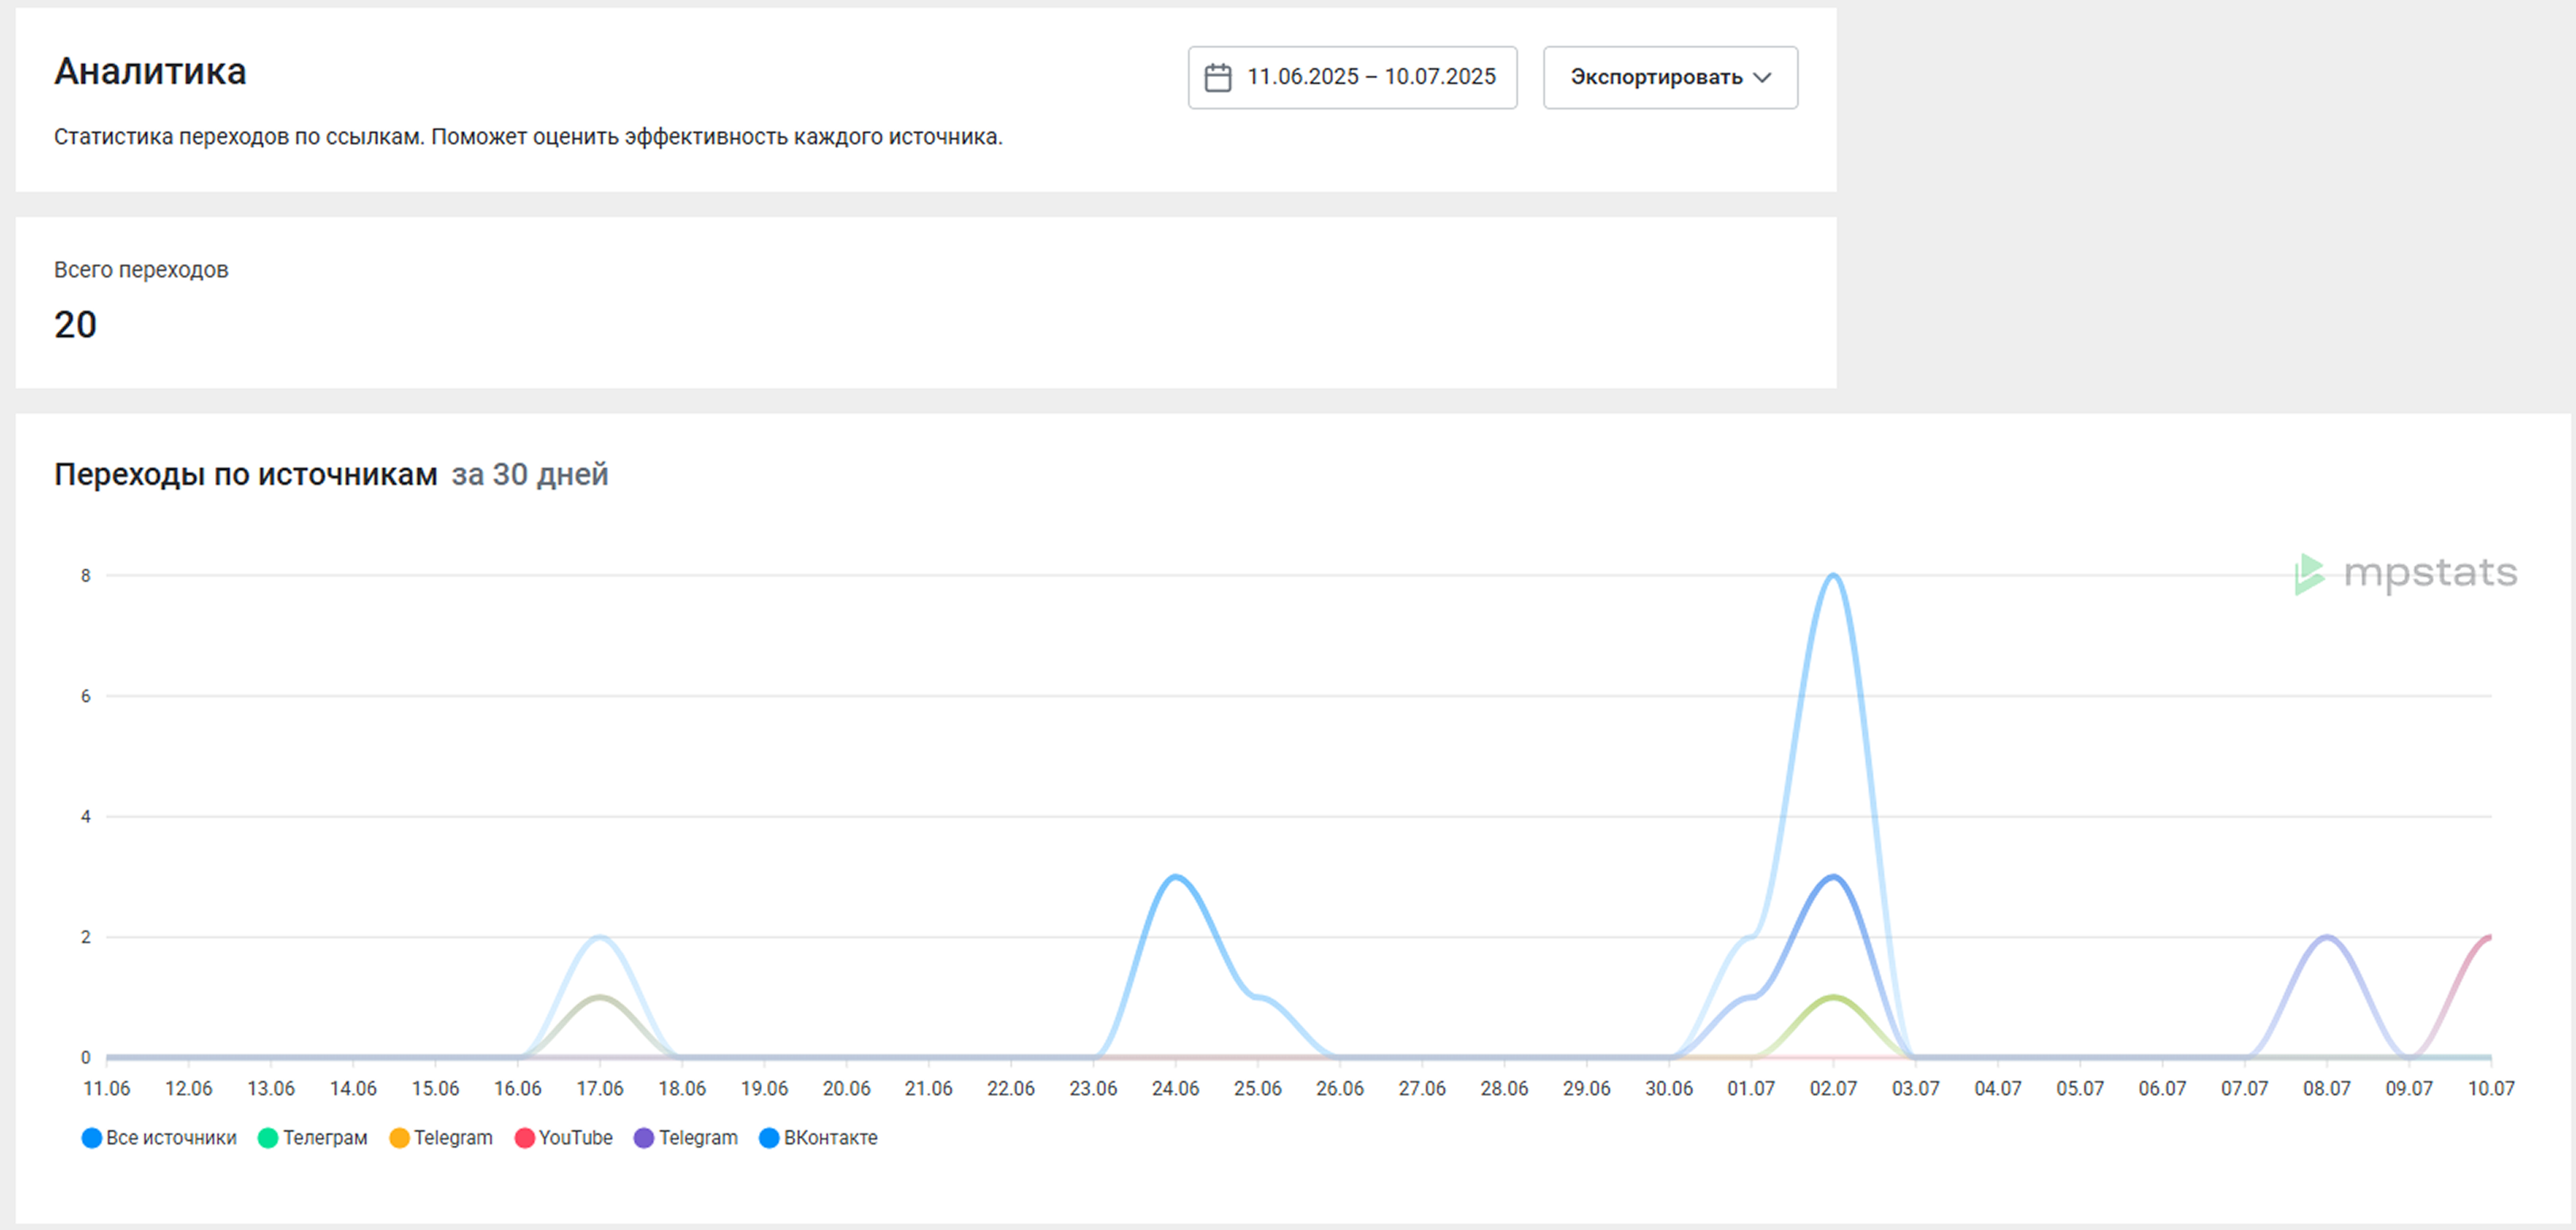
Task: Click the red YouTube color dot
Action: coord(524,1138)
